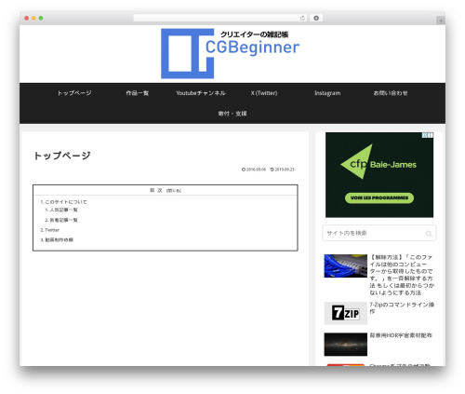Click the VOIR LES PROGRAMMES ad button
The height and width of the screenshot is (394, 465).
click(x=379, y=197)
